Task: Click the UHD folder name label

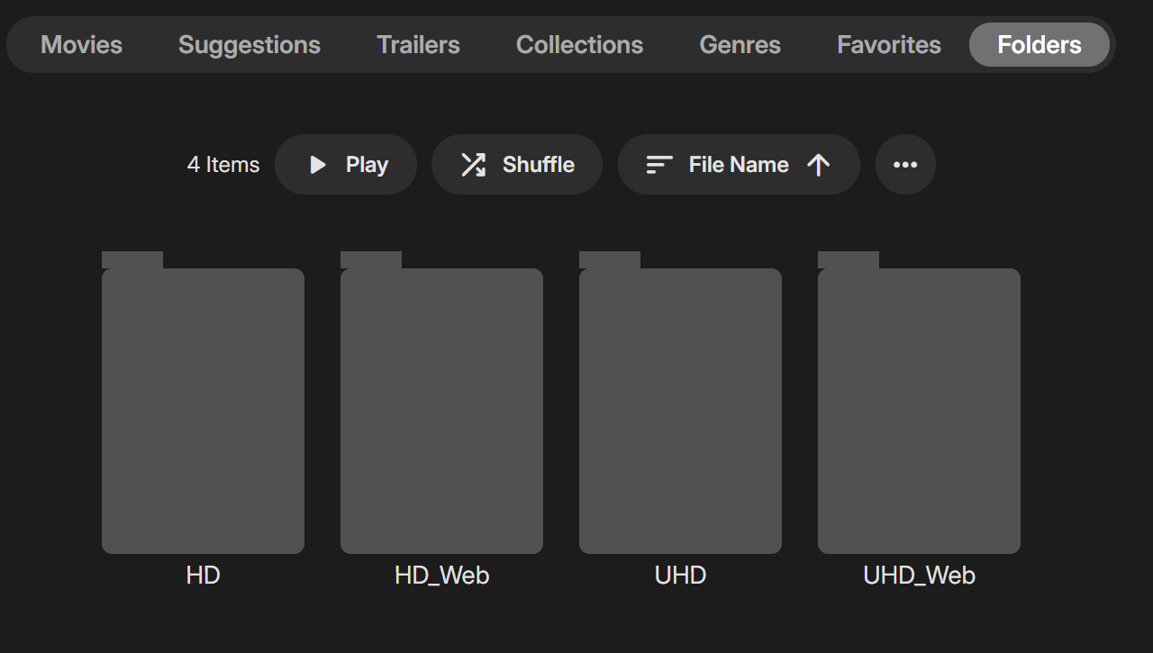Action: tap(680, 576)
